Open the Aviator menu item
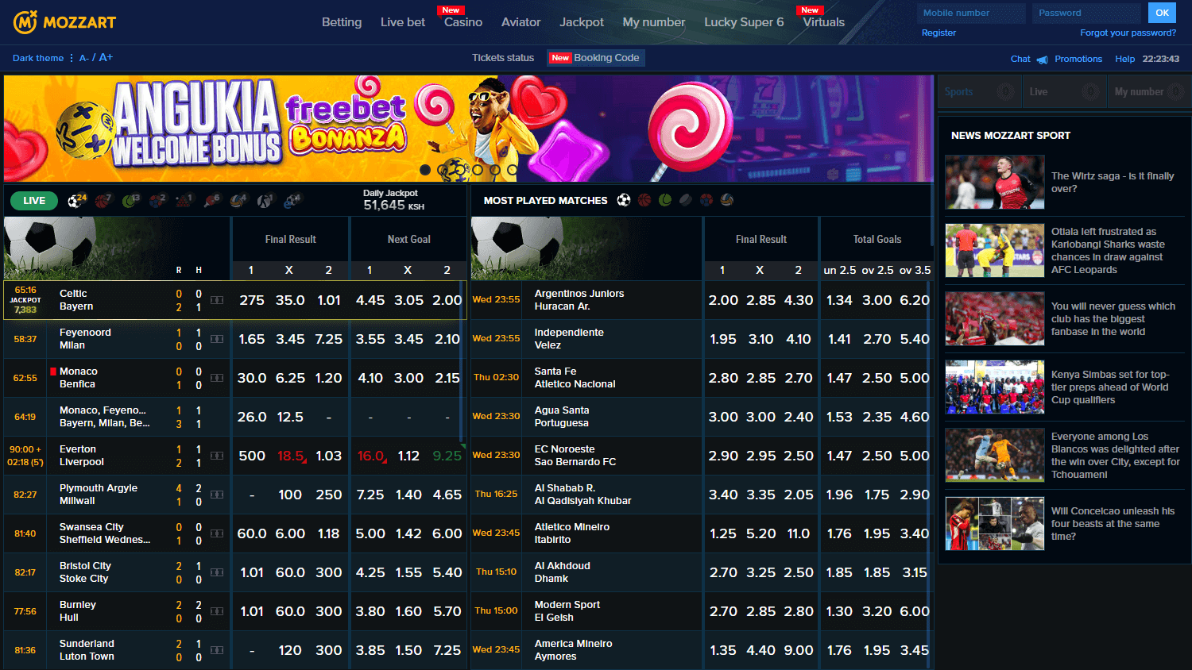Viewport: 1192px width, 670px height. point(521,22)
